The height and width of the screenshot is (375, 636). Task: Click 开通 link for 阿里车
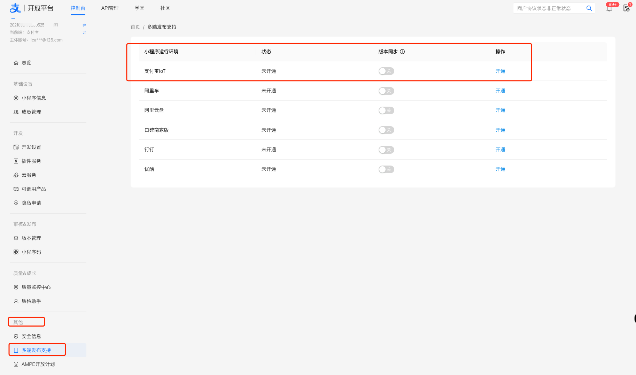pos(500,91)
